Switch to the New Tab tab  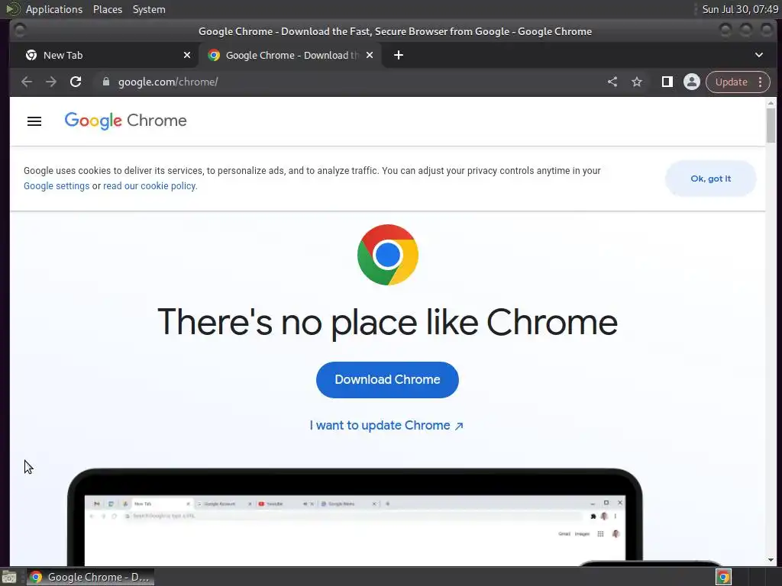104,55
